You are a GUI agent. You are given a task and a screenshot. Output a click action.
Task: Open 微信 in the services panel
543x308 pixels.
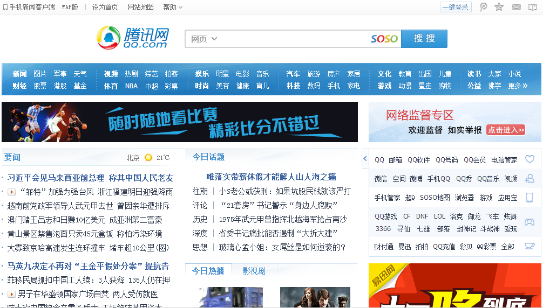381,179
